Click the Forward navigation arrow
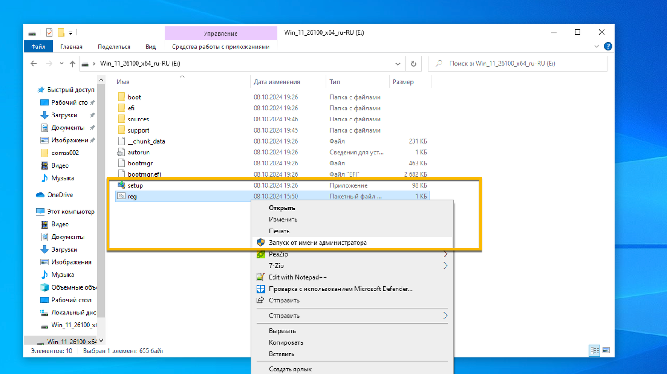Image resolution: width=667 pixels, height=374 pixels. point(49,64)
